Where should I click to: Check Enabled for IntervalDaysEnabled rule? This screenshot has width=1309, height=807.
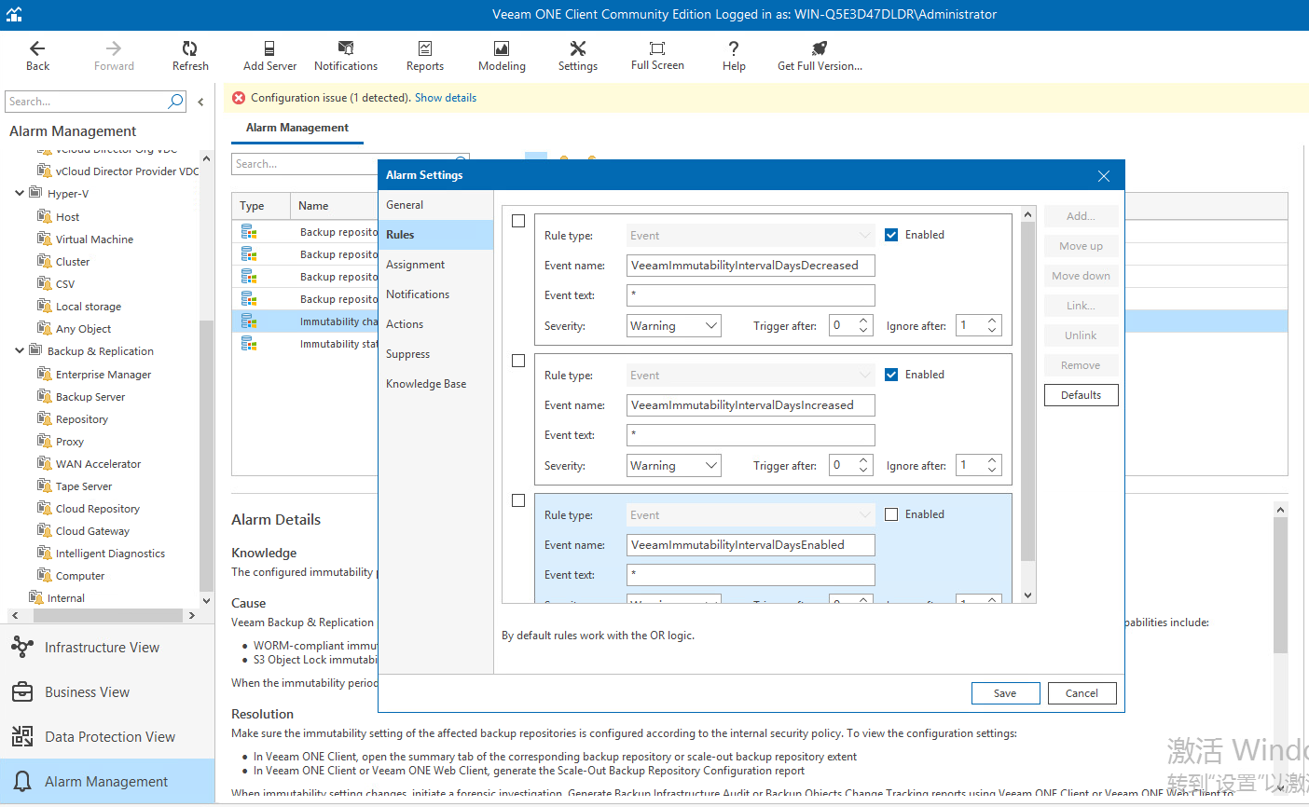891,514
